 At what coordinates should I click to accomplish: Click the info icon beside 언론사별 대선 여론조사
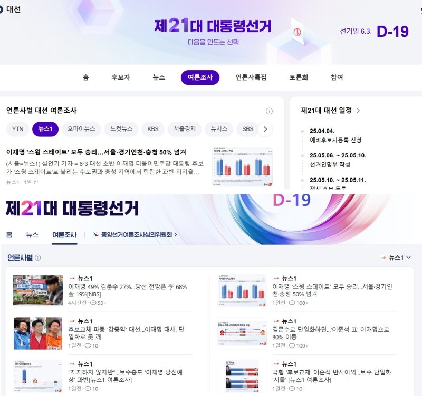click(269, 111)
